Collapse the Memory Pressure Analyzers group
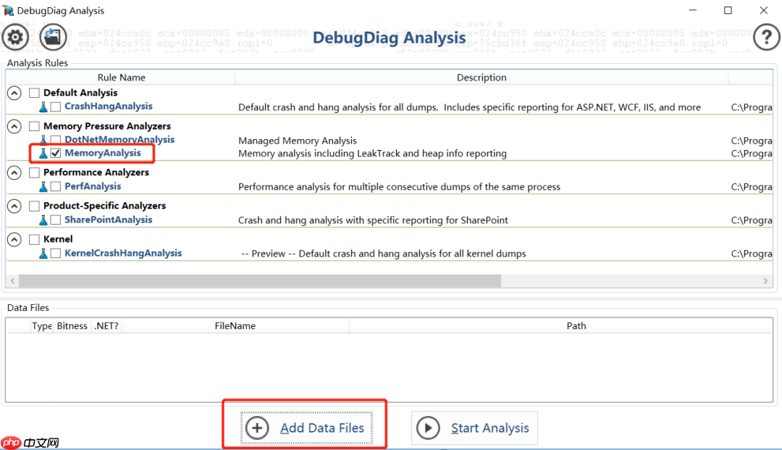Screen dimensions: 782x450 [x=14, y=126]
